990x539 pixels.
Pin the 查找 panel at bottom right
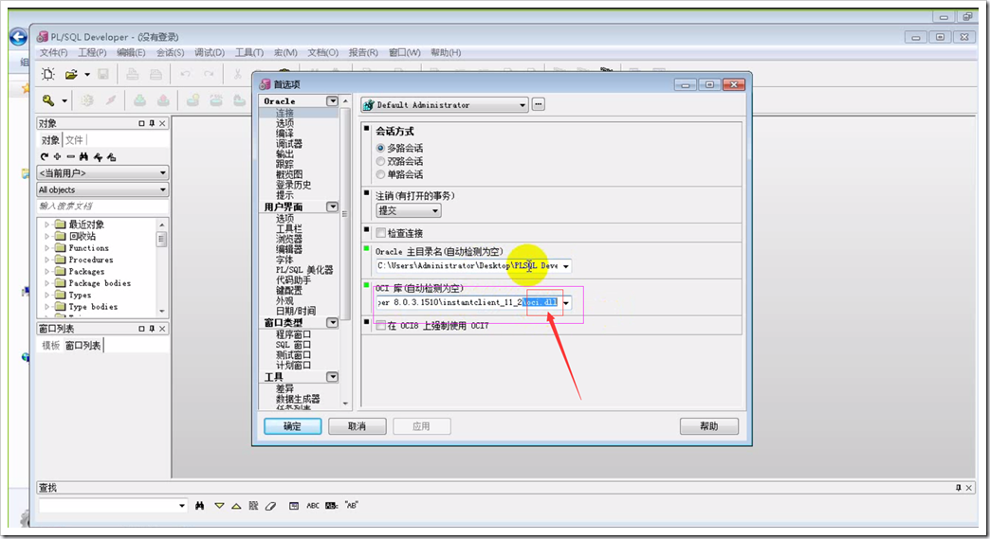click(959, 488)
